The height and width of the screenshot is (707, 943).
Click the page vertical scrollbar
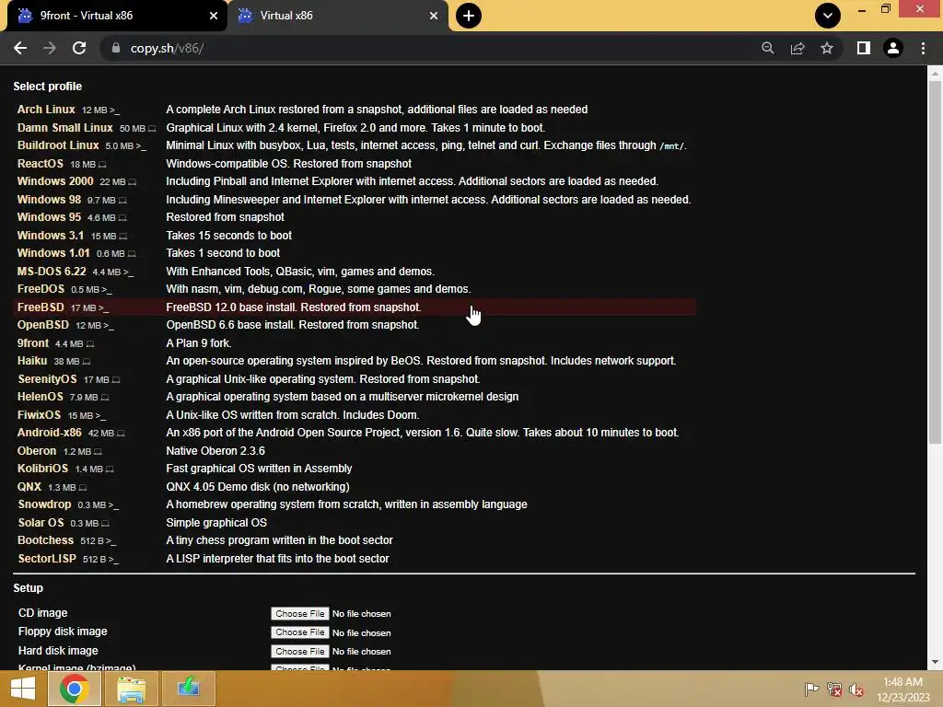pos(935,262)
